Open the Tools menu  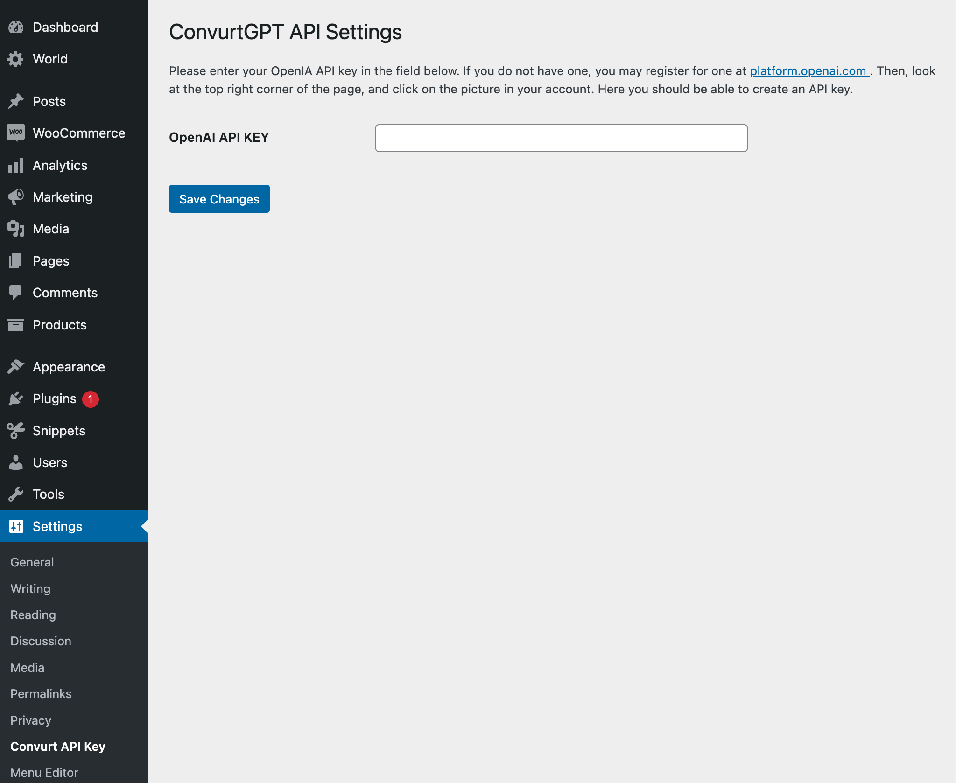click(74, 494)
